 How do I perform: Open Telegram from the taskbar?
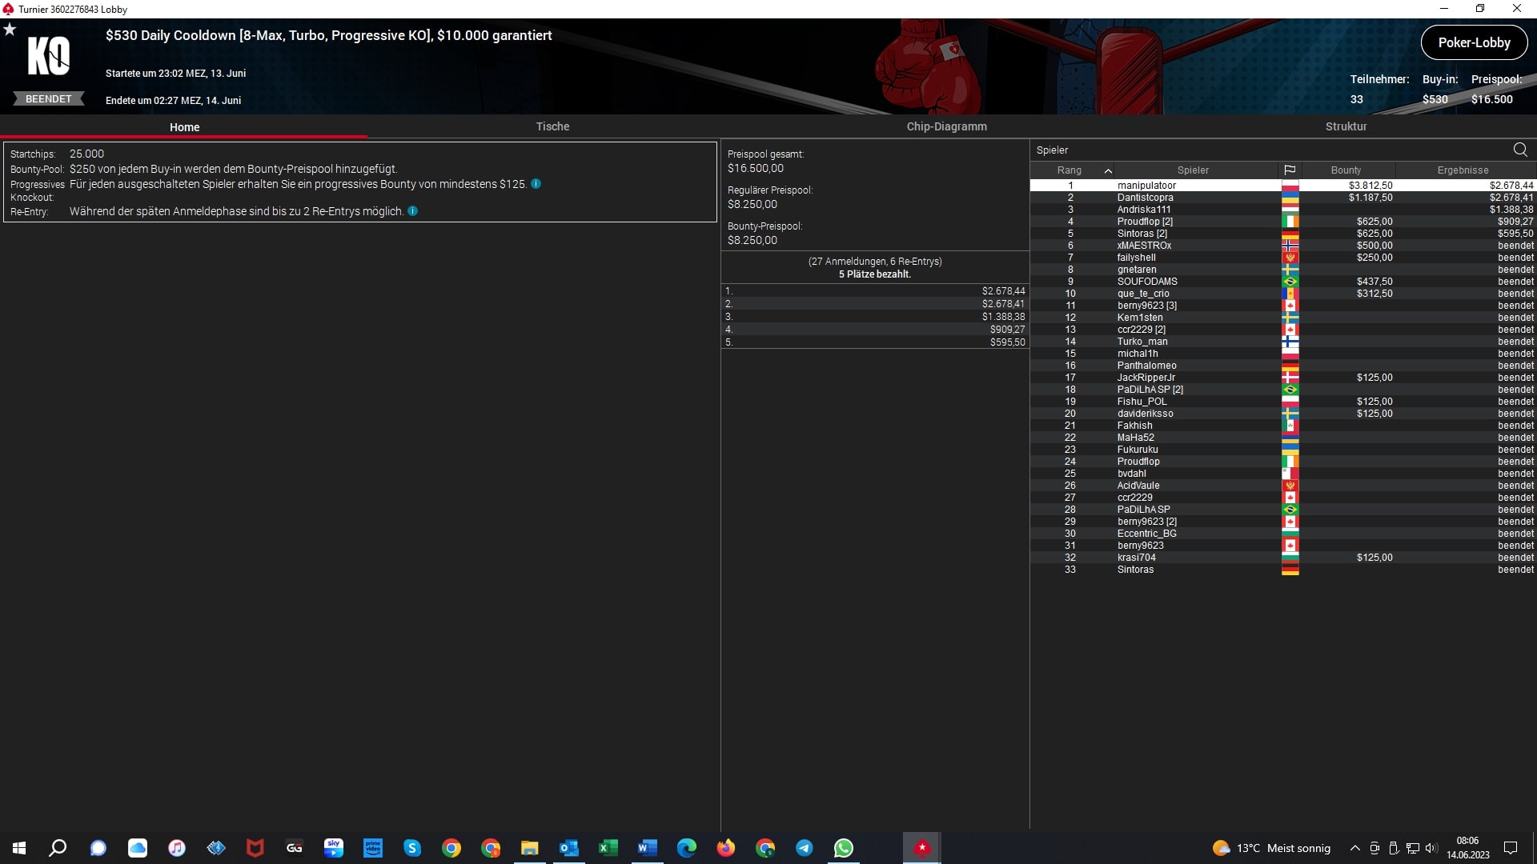[804, 848]
